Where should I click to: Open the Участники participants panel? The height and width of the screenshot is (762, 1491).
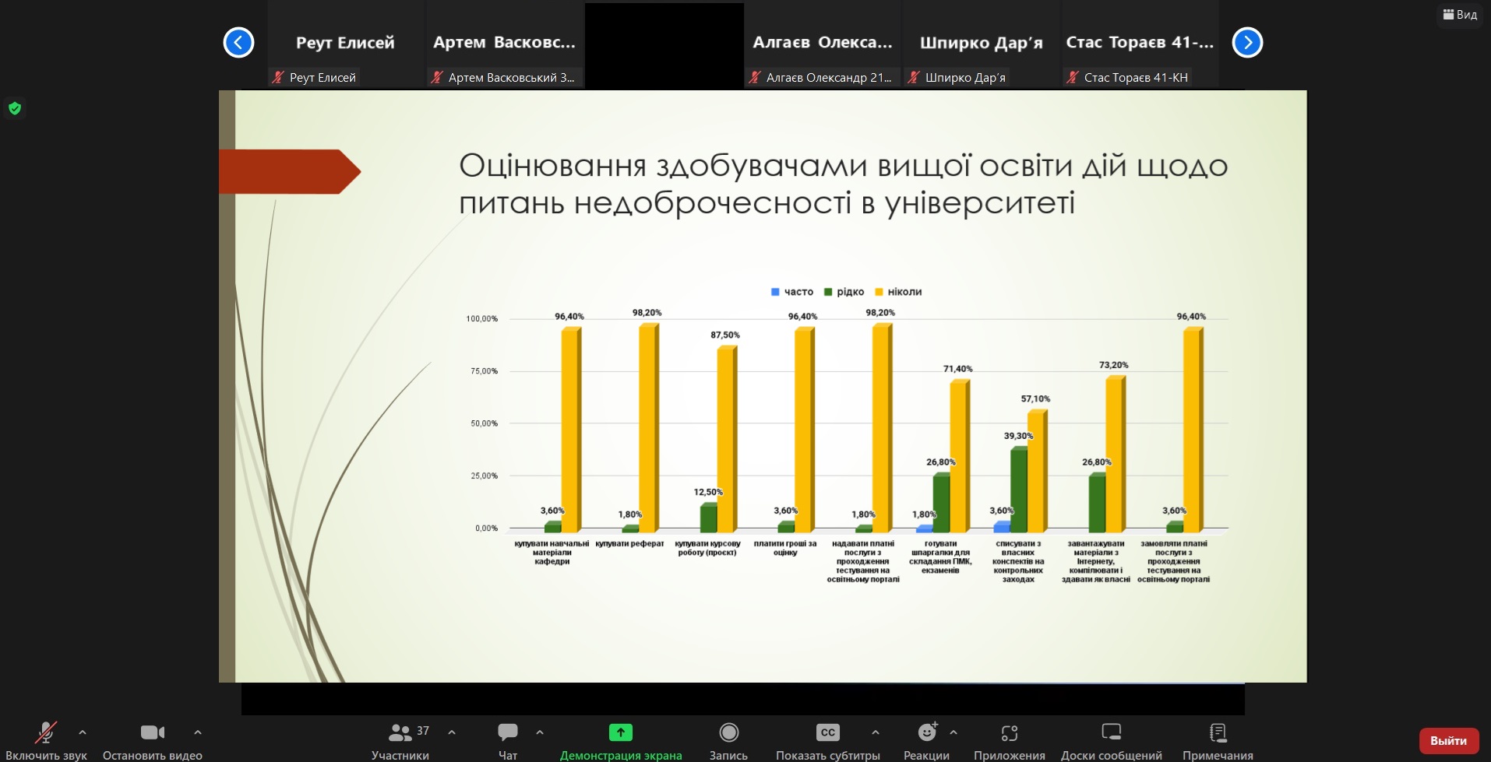(400, 740)
